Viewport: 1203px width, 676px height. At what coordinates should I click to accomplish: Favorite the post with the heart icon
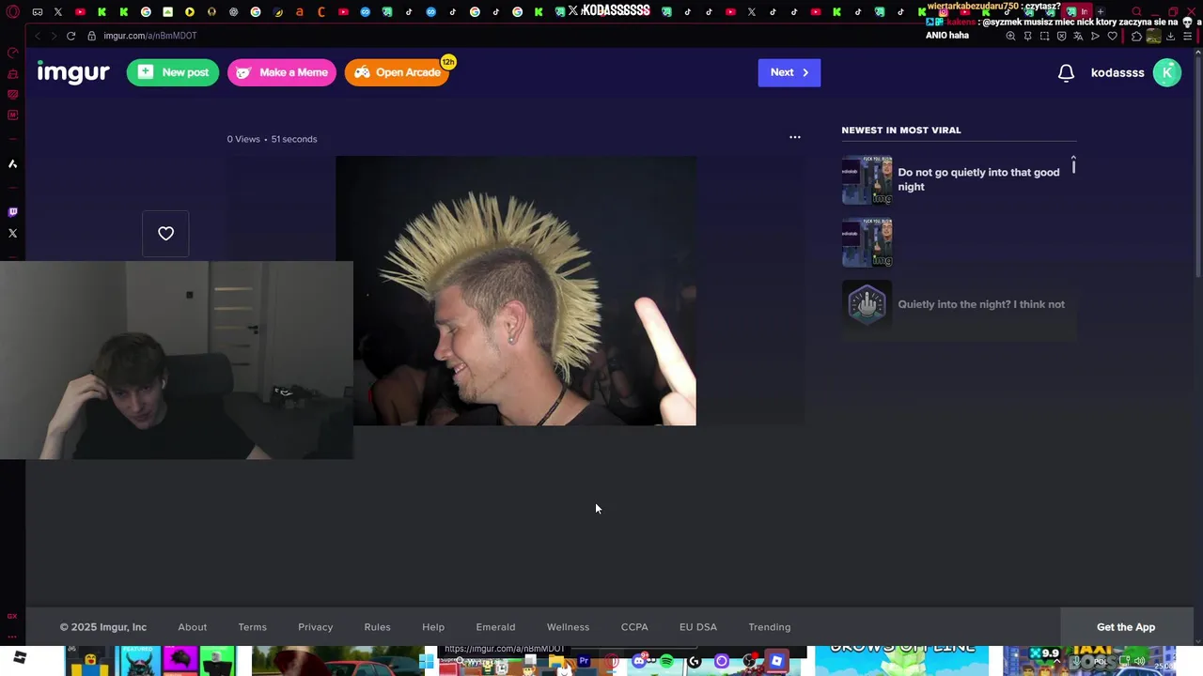pyautogui.click(x=165, y=234)
